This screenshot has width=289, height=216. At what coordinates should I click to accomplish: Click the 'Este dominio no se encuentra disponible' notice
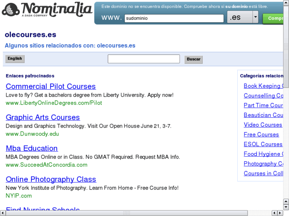point(184,7)
